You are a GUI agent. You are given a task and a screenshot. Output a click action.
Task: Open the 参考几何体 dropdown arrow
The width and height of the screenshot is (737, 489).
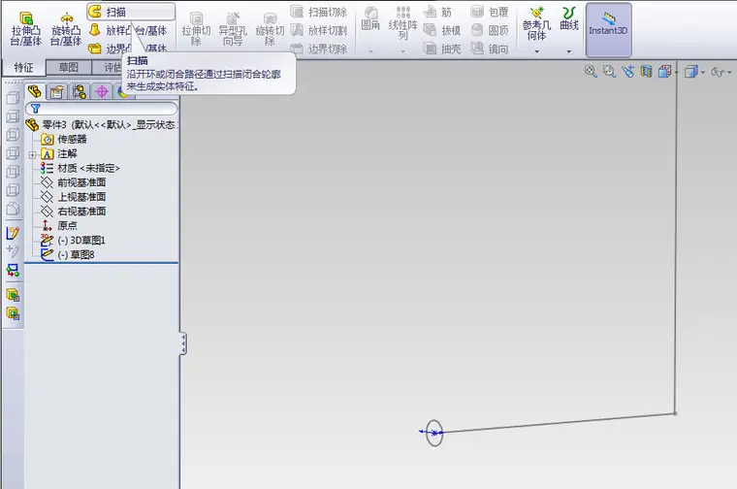tap(537, 51)
